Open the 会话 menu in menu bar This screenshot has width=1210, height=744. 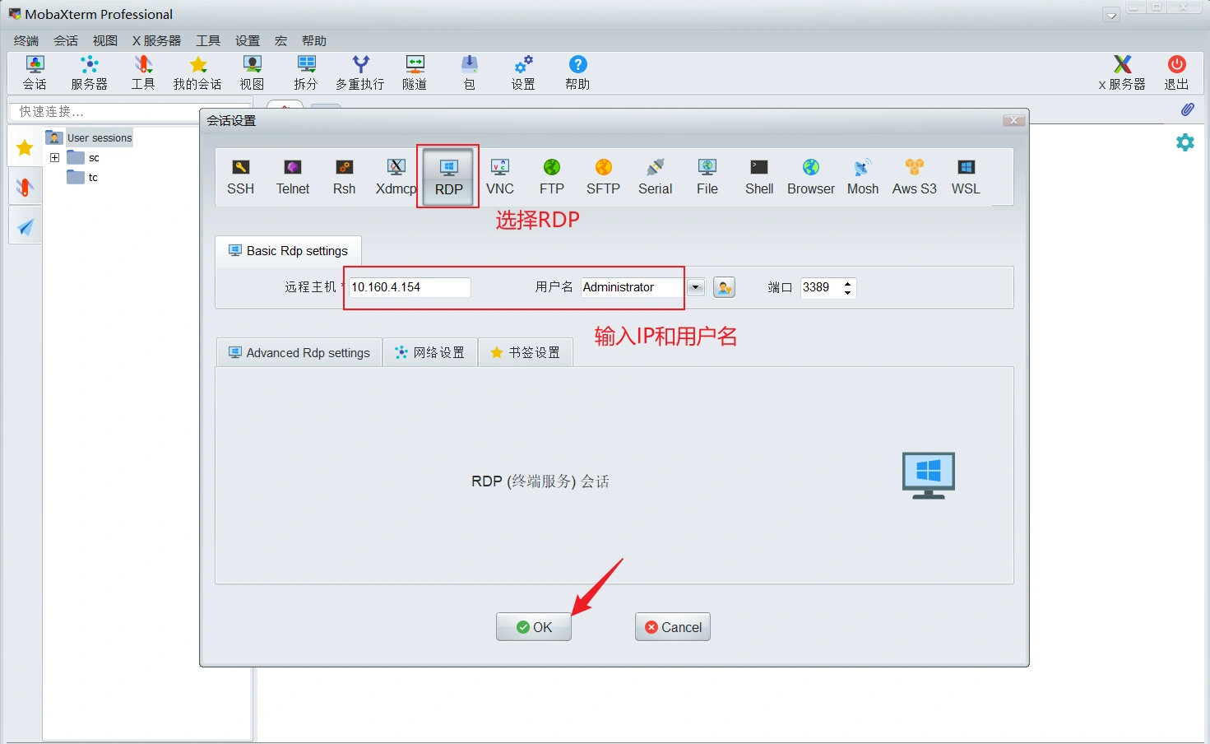tap(66, 40)
